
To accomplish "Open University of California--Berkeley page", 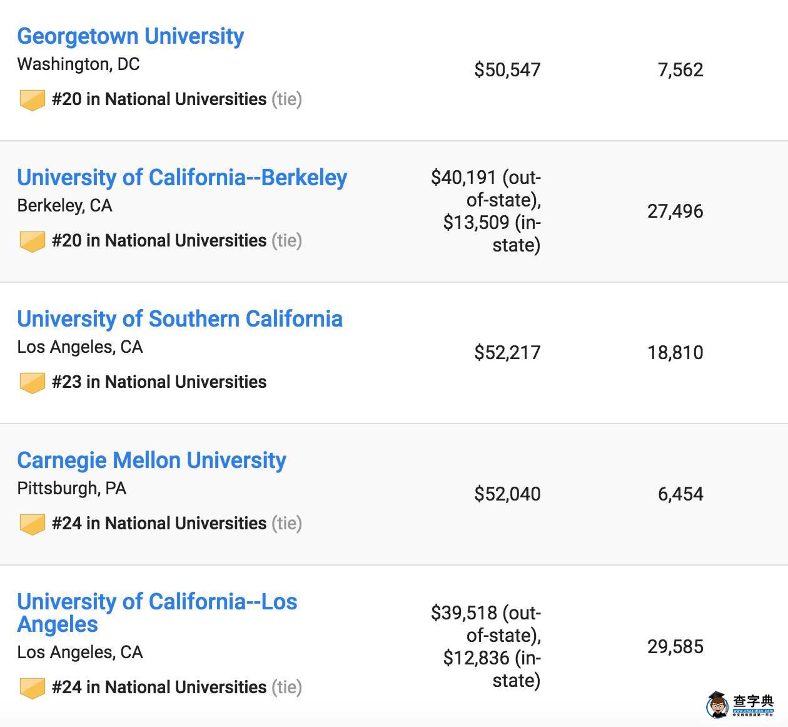I will pos(182,178).
